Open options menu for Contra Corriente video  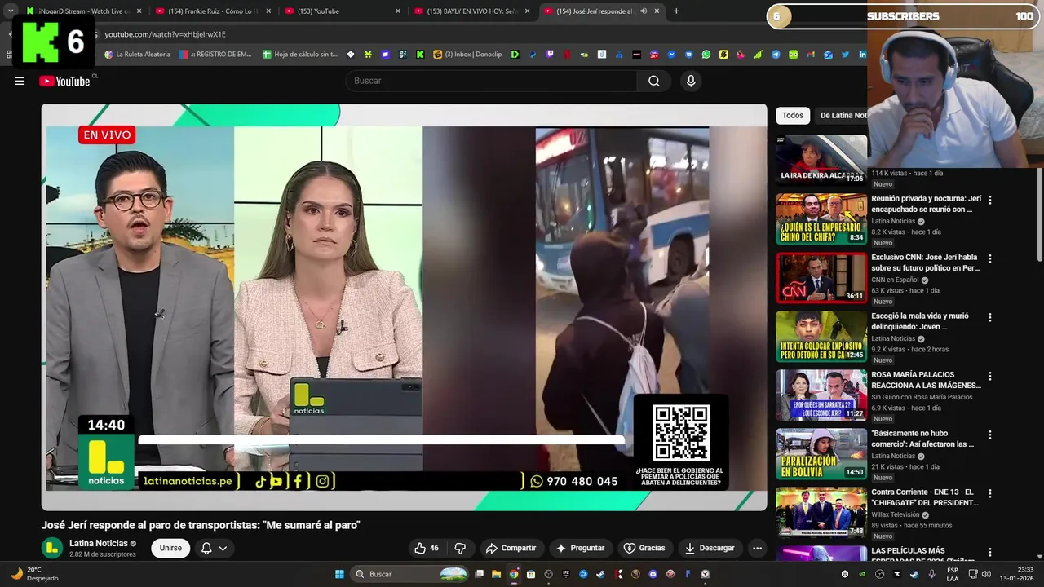[x=990, y=493]
